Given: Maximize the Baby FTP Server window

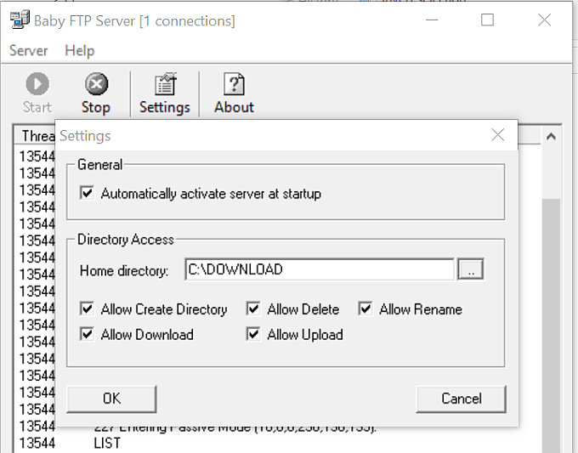Looking at the screenshot, I should coord(487,20).
